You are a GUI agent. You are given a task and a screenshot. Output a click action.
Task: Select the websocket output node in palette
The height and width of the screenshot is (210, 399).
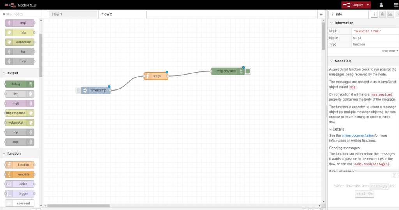[19, 123]
